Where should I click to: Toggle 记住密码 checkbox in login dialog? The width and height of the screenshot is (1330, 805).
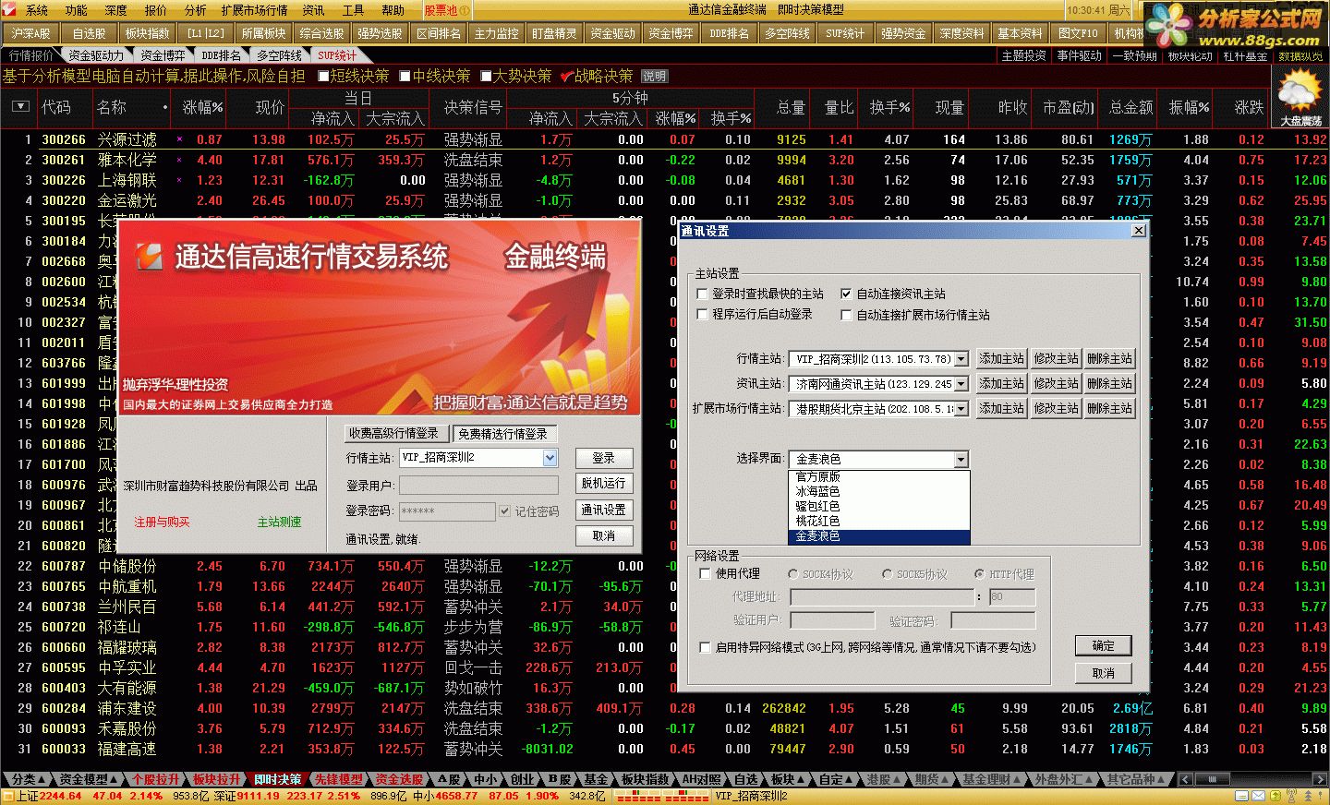[504, 511]
